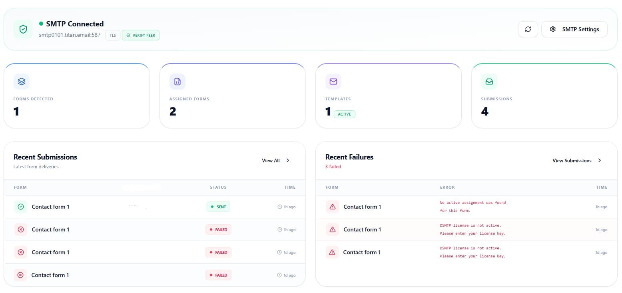This screenshot has width=622, height=293.
Task: Click the SMTP Connected heading
Action: tap(75, 24)
